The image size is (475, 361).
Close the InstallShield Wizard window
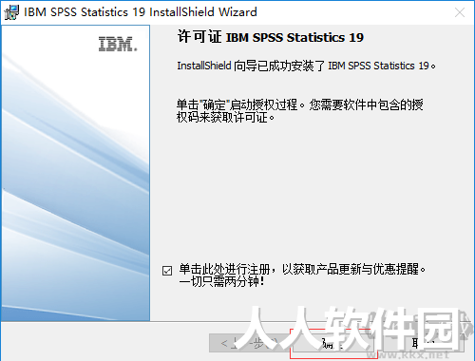point(460,12)
